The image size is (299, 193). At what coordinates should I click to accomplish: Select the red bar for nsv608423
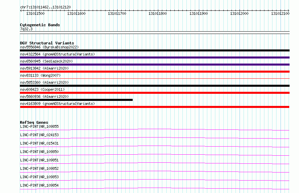(x=155, y=93)
